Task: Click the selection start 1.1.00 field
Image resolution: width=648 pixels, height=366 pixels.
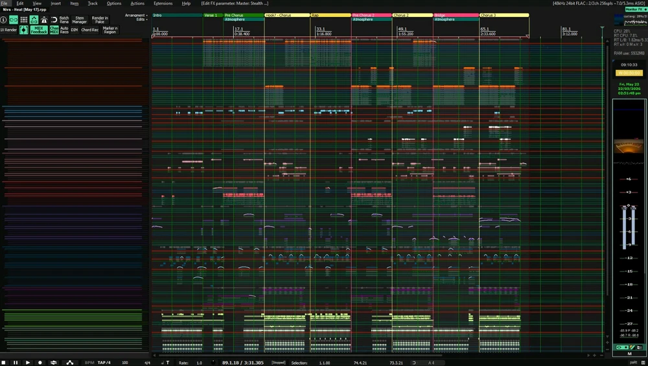Action: tap(325, 363)
